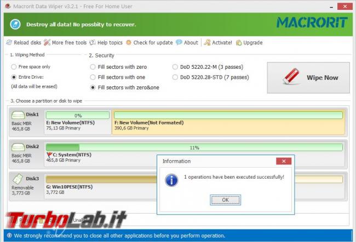Click the '390,6 GB Primary' label
The image size is (356, 242).
(131, 128)
